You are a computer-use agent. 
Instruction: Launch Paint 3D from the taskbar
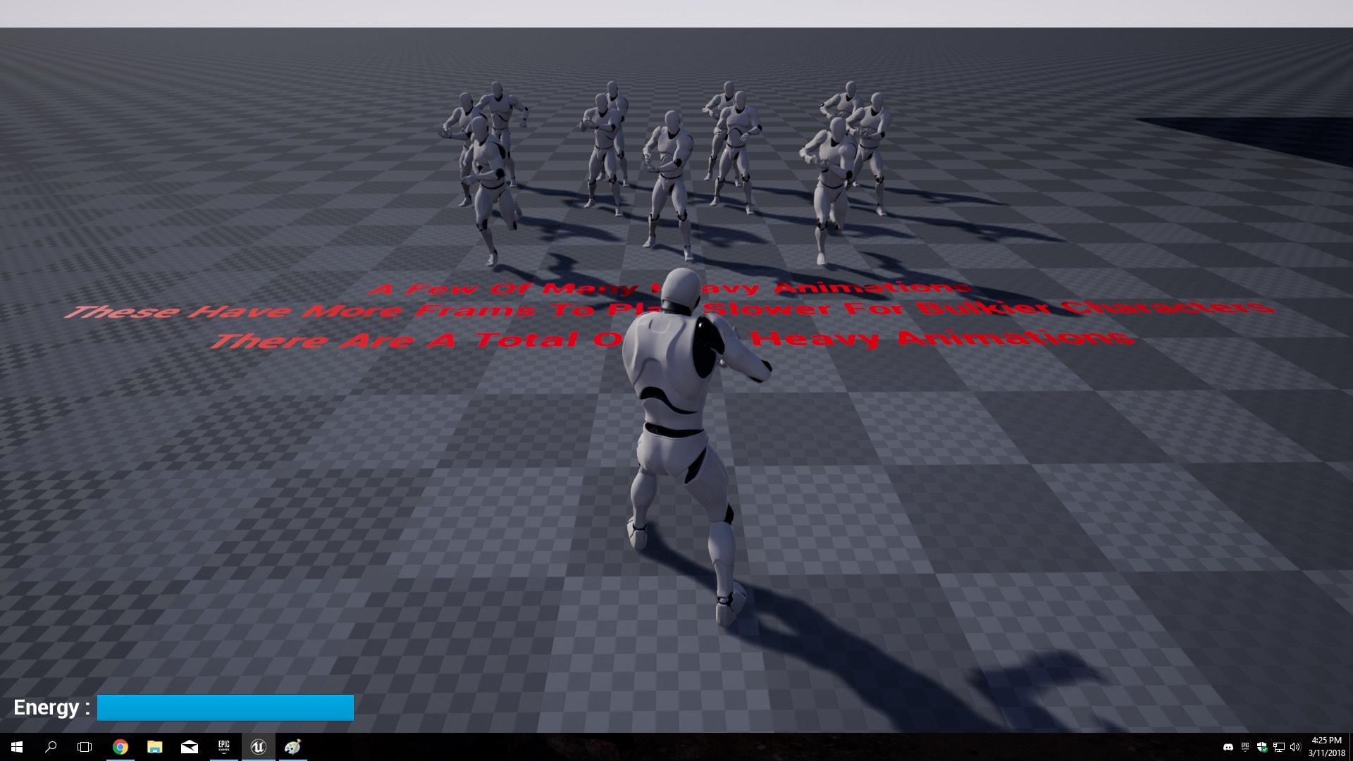point(294,748)
